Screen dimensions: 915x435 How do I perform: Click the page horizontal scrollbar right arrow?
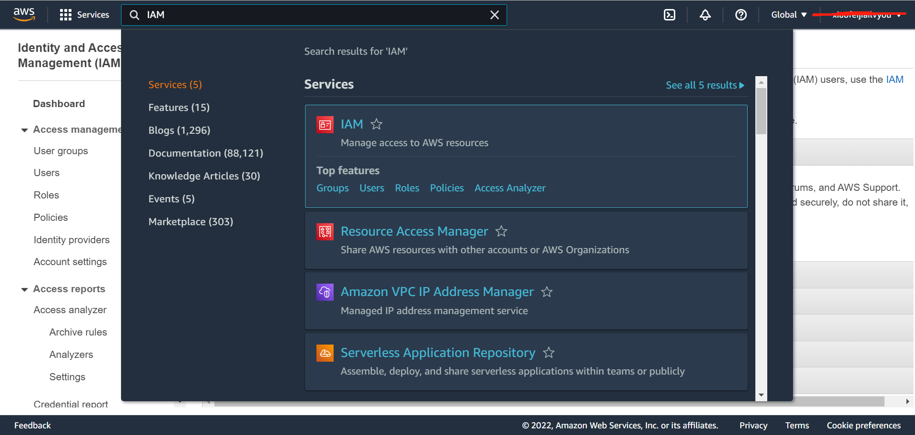click(907, 402)
